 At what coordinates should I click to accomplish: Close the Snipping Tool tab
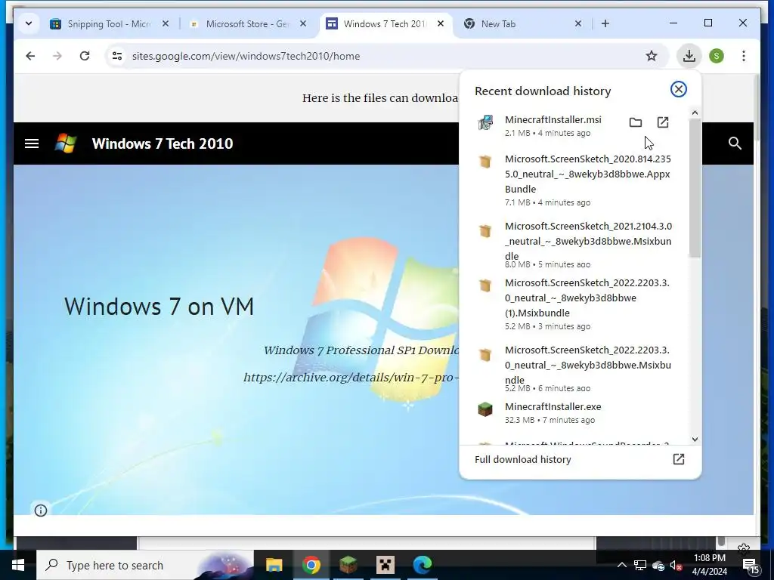166,23
